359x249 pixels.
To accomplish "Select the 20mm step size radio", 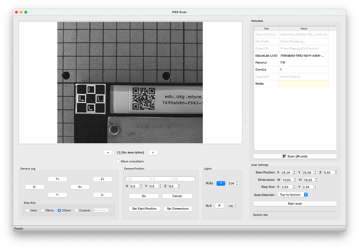I will tap(59, 210).
